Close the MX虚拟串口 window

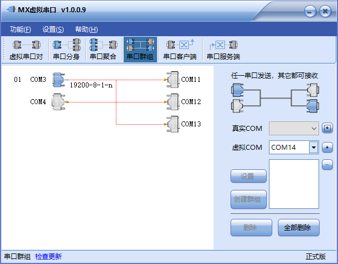point(325,12)
